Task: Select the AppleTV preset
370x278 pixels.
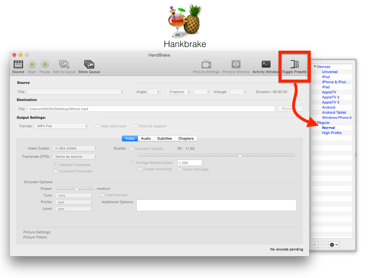Action: [x=329, y=92]
